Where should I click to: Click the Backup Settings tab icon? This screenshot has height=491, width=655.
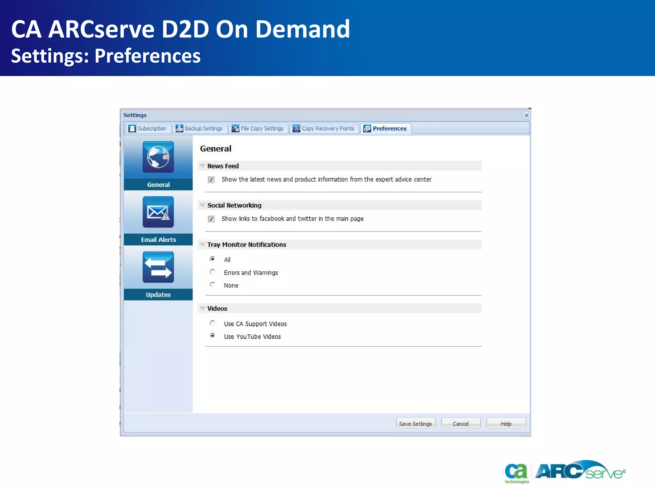(179, 129)
